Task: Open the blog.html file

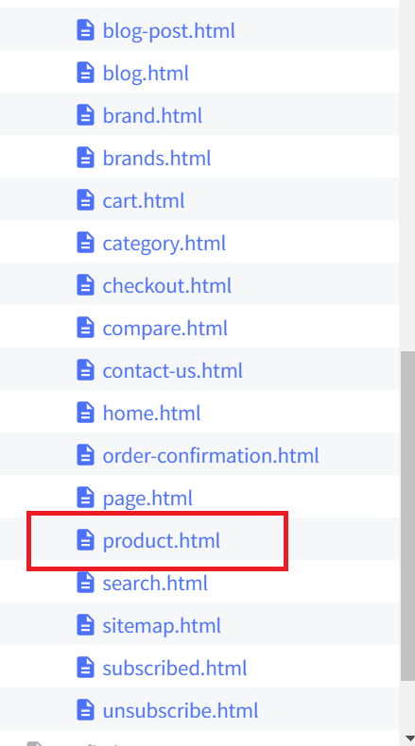Action: (x=146, y=74)
